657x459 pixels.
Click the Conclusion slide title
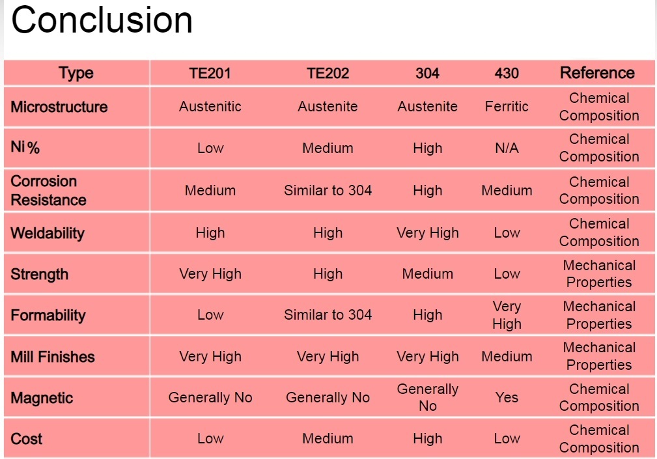tap(102, 20)
